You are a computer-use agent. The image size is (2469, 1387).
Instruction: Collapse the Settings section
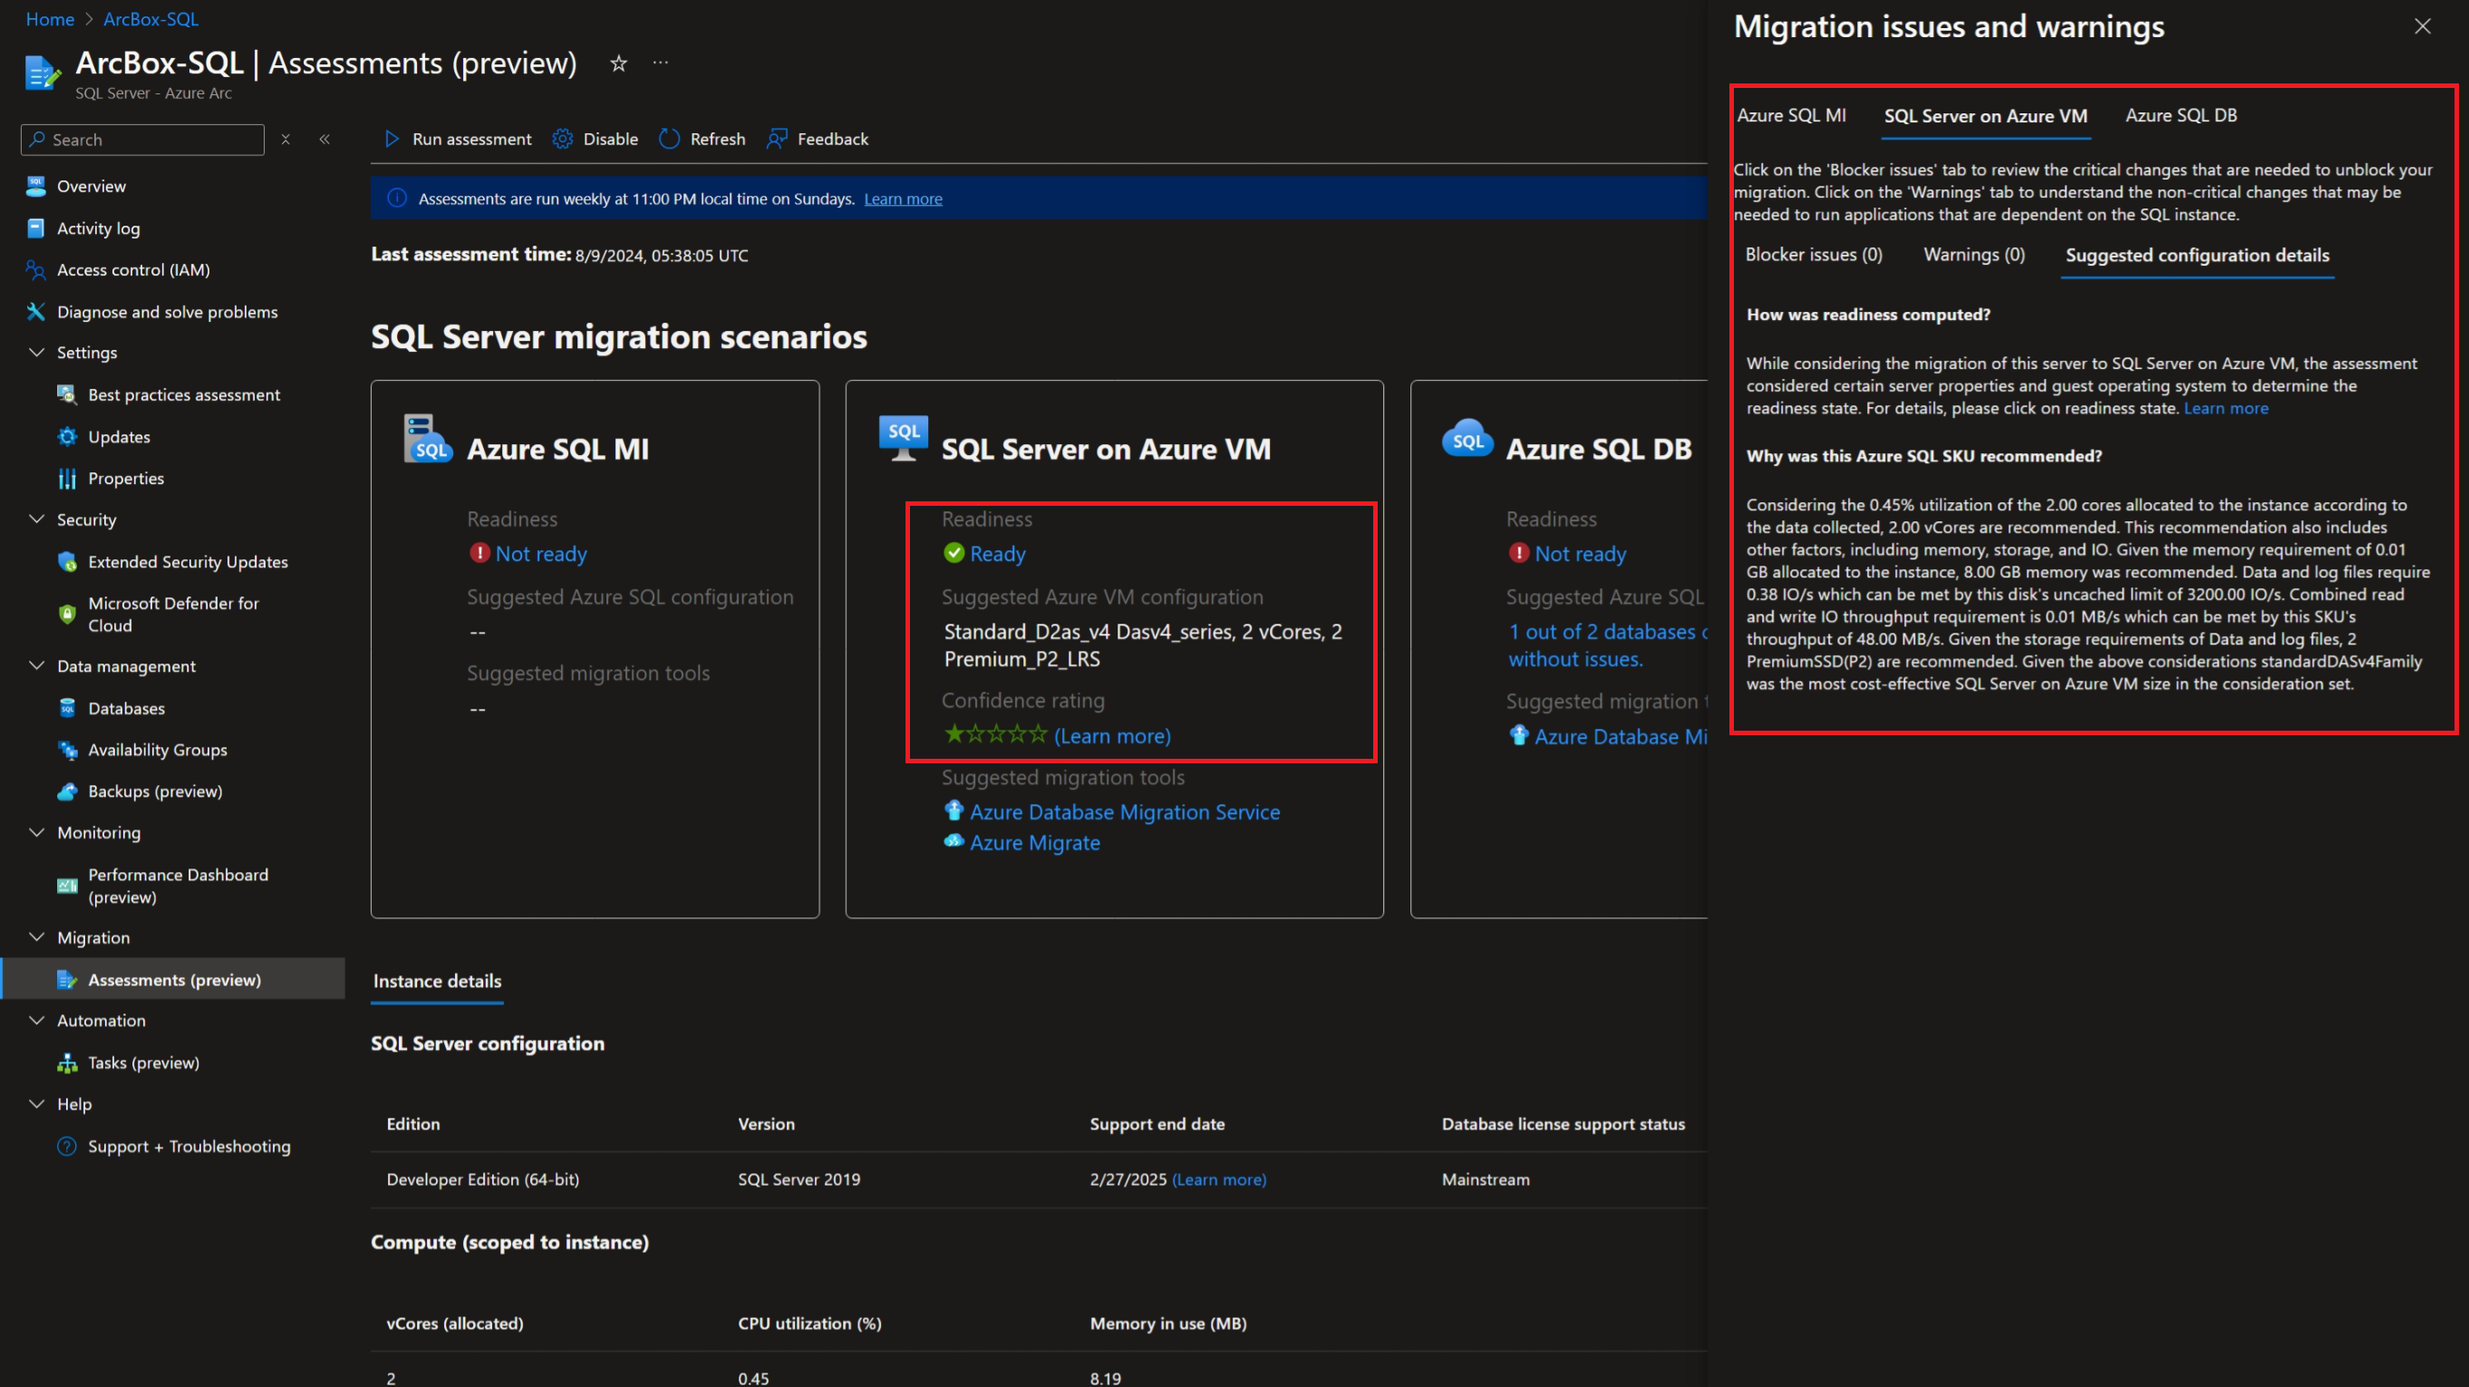(36, 353)
